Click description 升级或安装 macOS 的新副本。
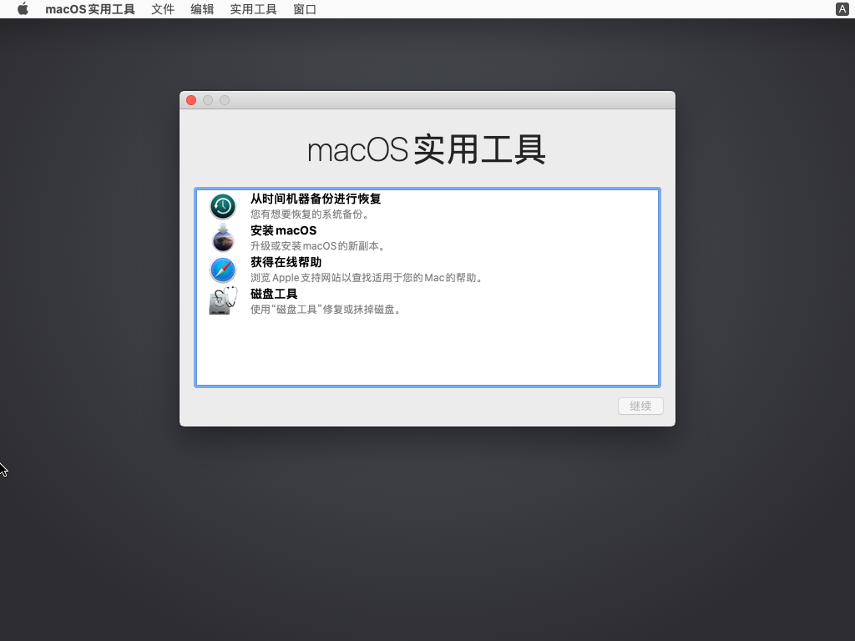Image resolution: width=855 pixels, height=641 pixels. coord(318,246)
